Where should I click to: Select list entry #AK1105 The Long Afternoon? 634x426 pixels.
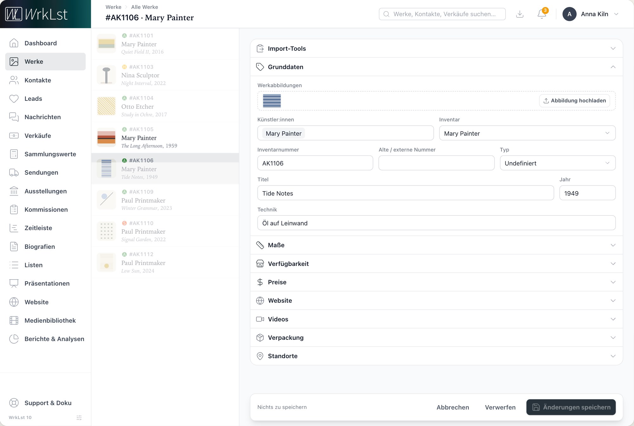coord(165,138)
